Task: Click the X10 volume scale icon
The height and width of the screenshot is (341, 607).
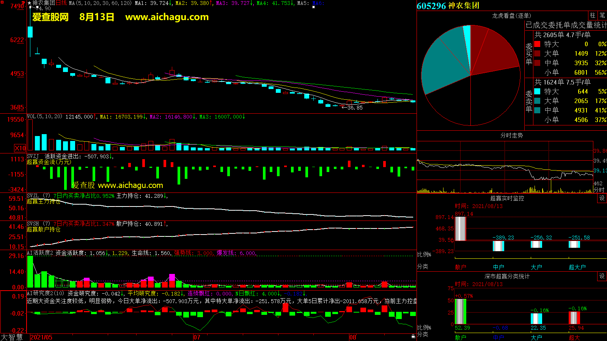Action: [x=20, y=148]
